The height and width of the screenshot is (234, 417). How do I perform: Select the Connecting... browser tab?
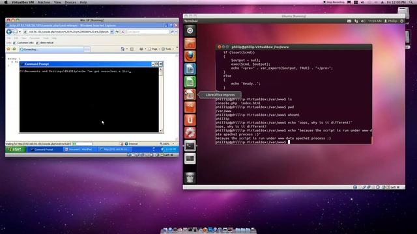51,49
